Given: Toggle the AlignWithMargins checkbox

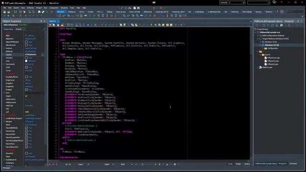Looking at the screenshot, I should (x=26, y=42).
